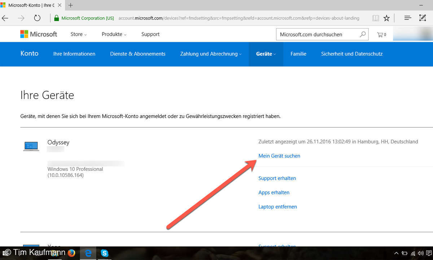This screenshot has width=433, height=260.
Task: Reload the page with the refresh icon
Action: click(x=37, y=18)
